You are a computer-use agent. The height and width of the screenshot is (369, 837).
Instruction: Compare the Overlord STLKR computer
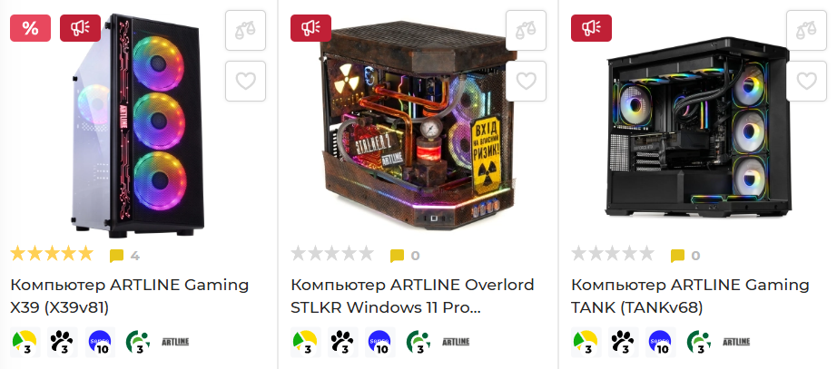point(526,31)
